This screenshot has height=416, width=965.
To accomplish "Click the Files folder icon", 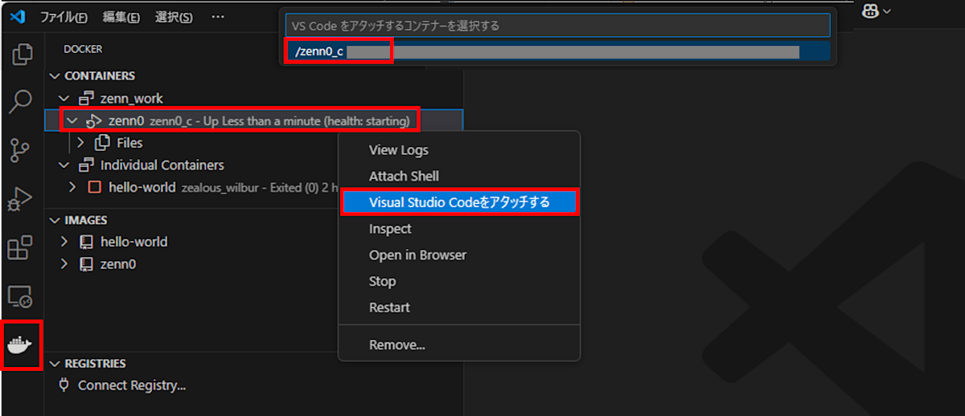I will (x=102, y=143).
